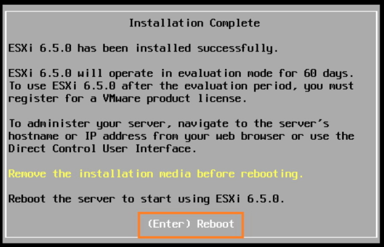Select the '60 days' text
Screen dimensions: 384x247
pyautogui.click(x=329, y=73)
